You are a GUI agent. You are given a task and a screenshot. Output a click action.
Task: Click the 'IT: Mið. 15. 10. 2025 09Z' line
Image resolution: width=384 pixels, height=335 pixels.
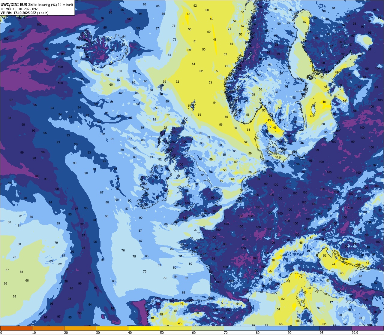coord(19,9)
